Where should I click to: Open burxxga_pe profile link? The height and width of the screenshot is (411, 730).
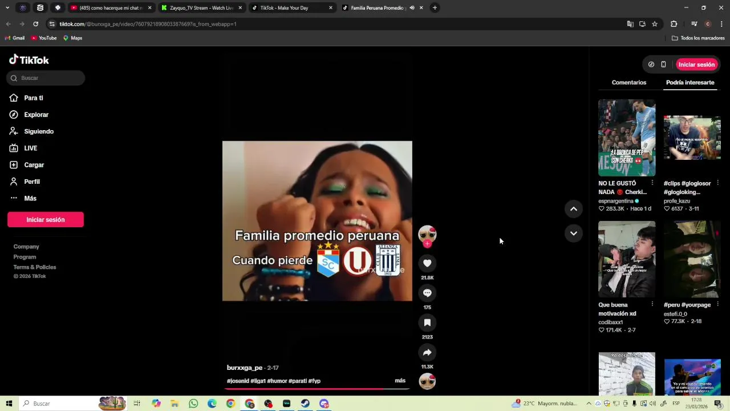click(x=245, y=368)
